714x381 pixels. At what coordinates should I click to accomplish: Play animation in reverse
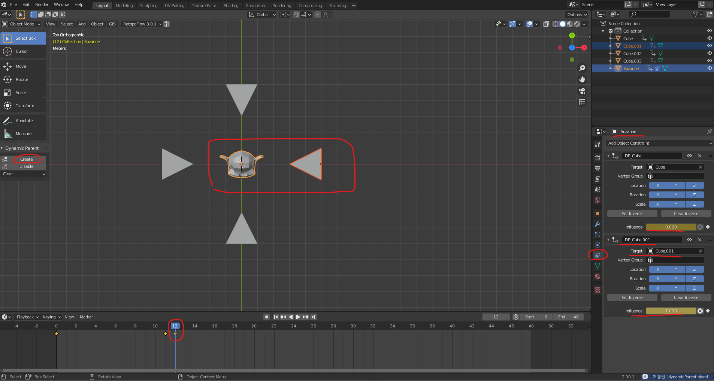click(291, 317)
